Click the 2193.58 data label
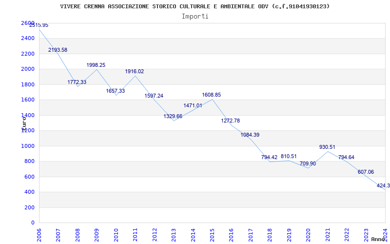390x244 pixels. (58, 50)
